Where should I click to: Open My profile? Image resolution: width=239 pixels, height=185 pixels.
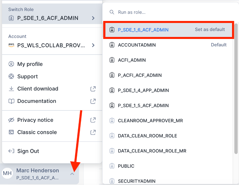pyautogui.click(x=52, y=64)
